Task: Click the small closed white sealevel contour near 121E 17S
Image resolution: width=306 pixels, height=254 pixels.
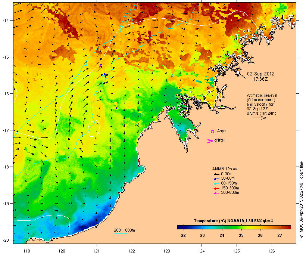Action: point(94,128)
